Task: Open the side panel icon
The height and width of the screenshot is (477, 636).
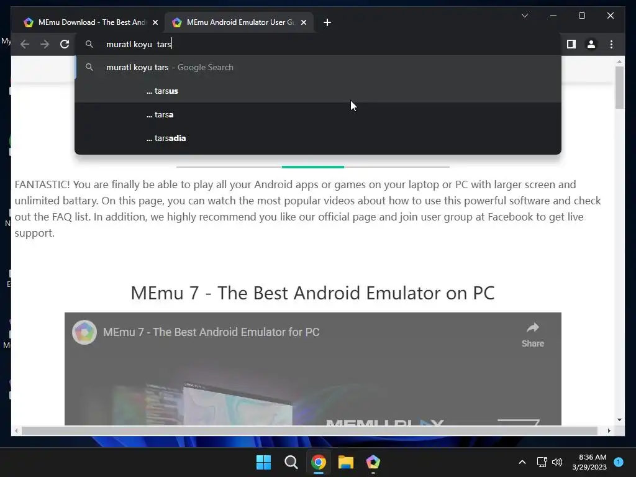Action: [571, 44]
